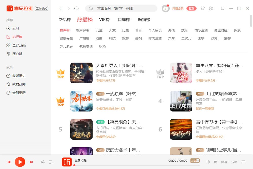
Task: Mute audio with the speaker icon
Action: coord(208,162)
